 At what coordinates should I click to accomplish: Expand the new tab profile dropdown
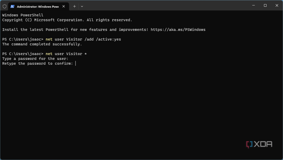82,6
